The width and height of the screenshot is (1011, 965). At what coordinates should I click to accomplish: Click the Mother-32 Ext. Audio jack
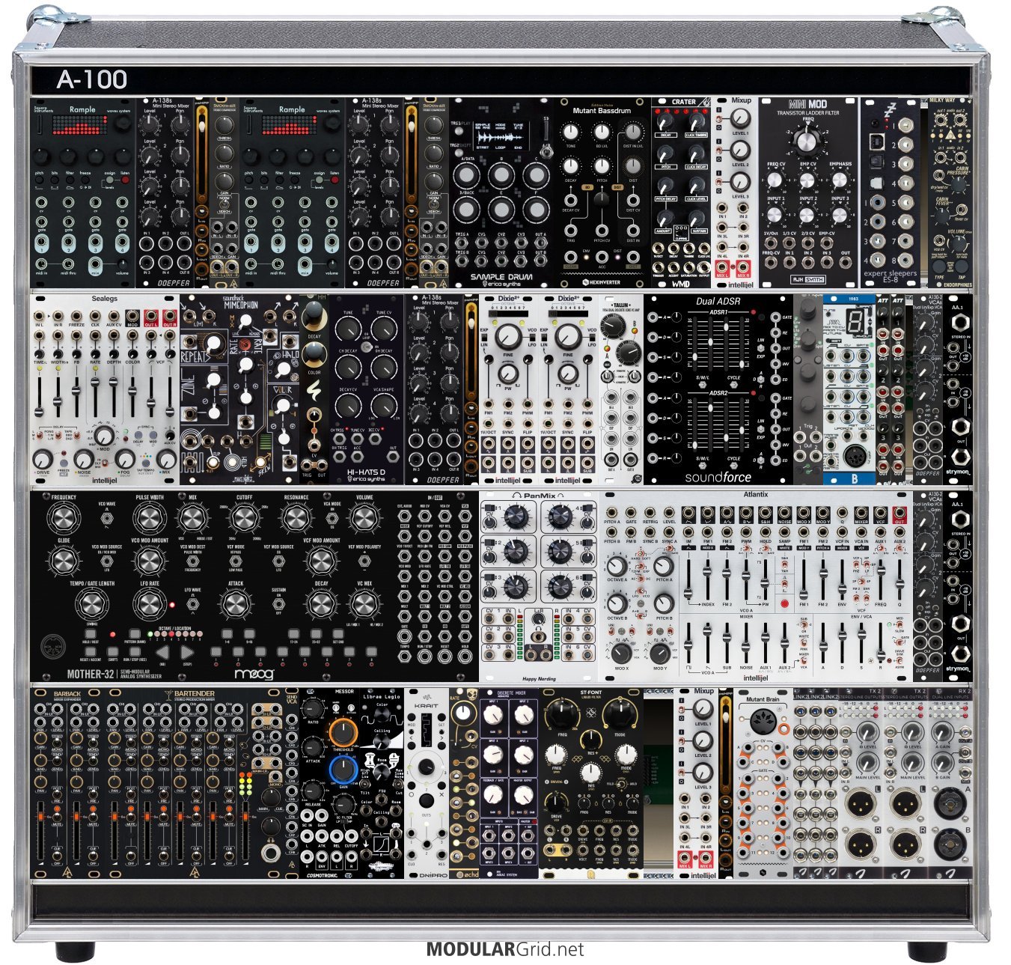pos(405,516)
